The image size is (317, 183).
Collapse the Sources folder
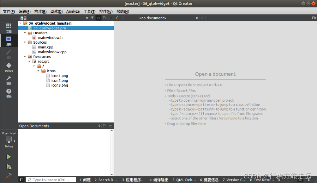click(x=25, y=42)
